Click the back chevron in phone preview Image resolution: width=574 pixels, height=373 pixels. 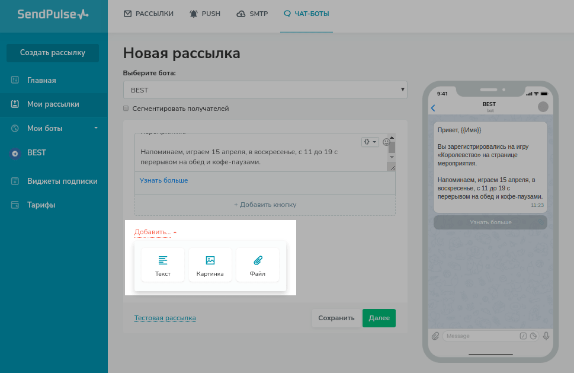tap(434, 108)
